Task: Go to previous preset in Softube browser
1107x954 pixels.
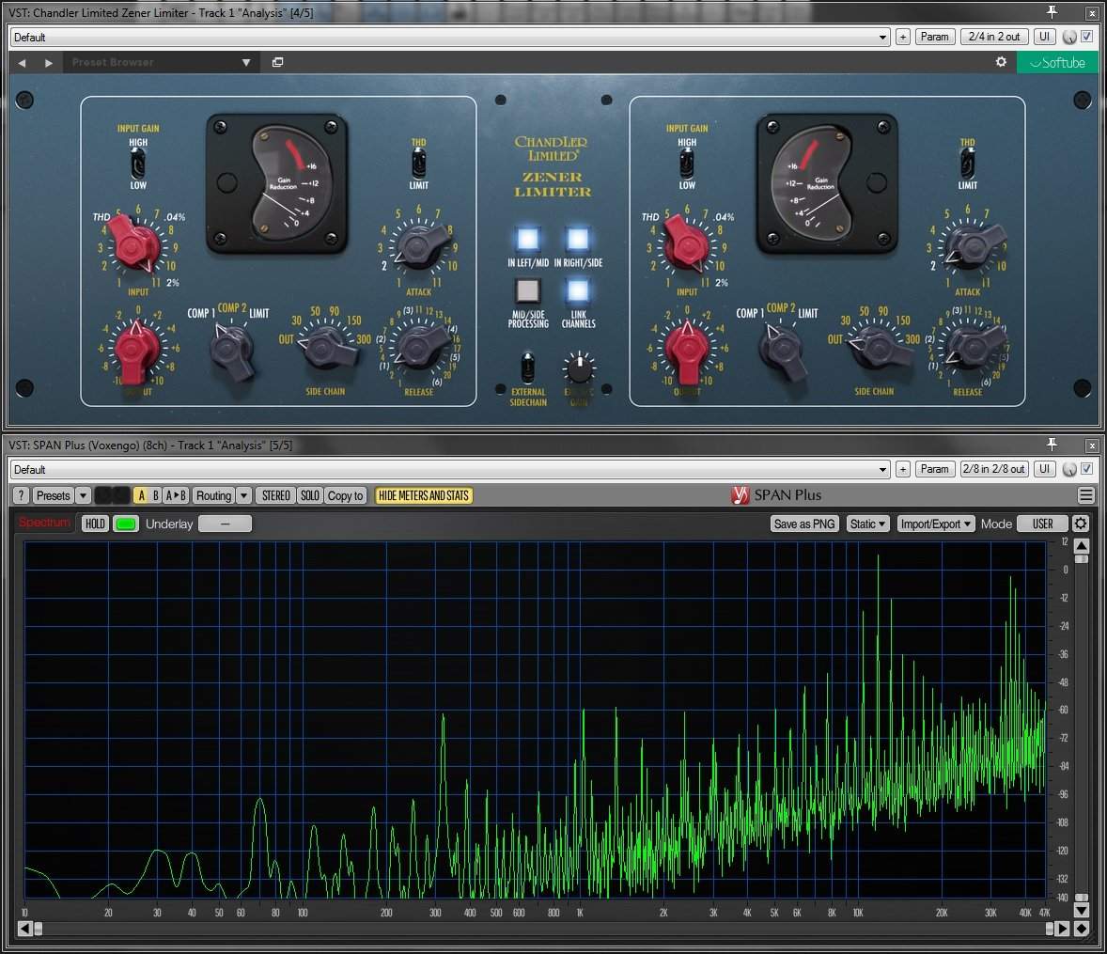Action: (x=23, y=63)
